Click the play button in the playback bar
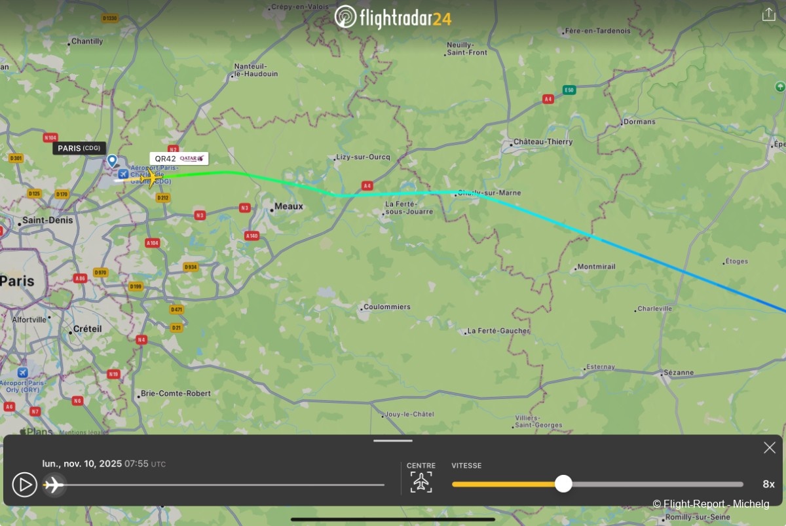 [25, 485]
